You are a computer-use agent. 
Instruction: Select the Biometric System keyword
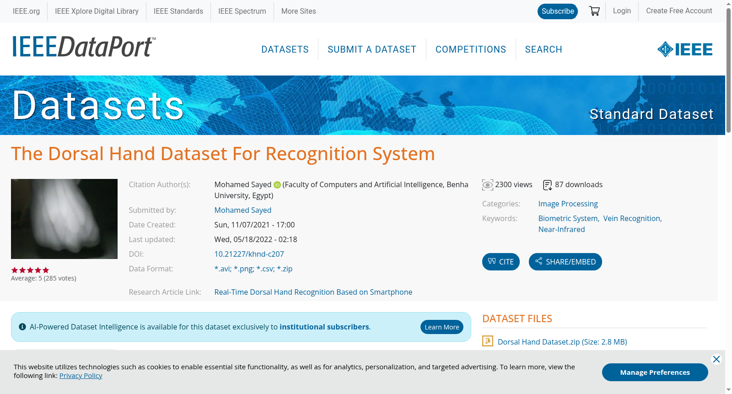[569, 218]
